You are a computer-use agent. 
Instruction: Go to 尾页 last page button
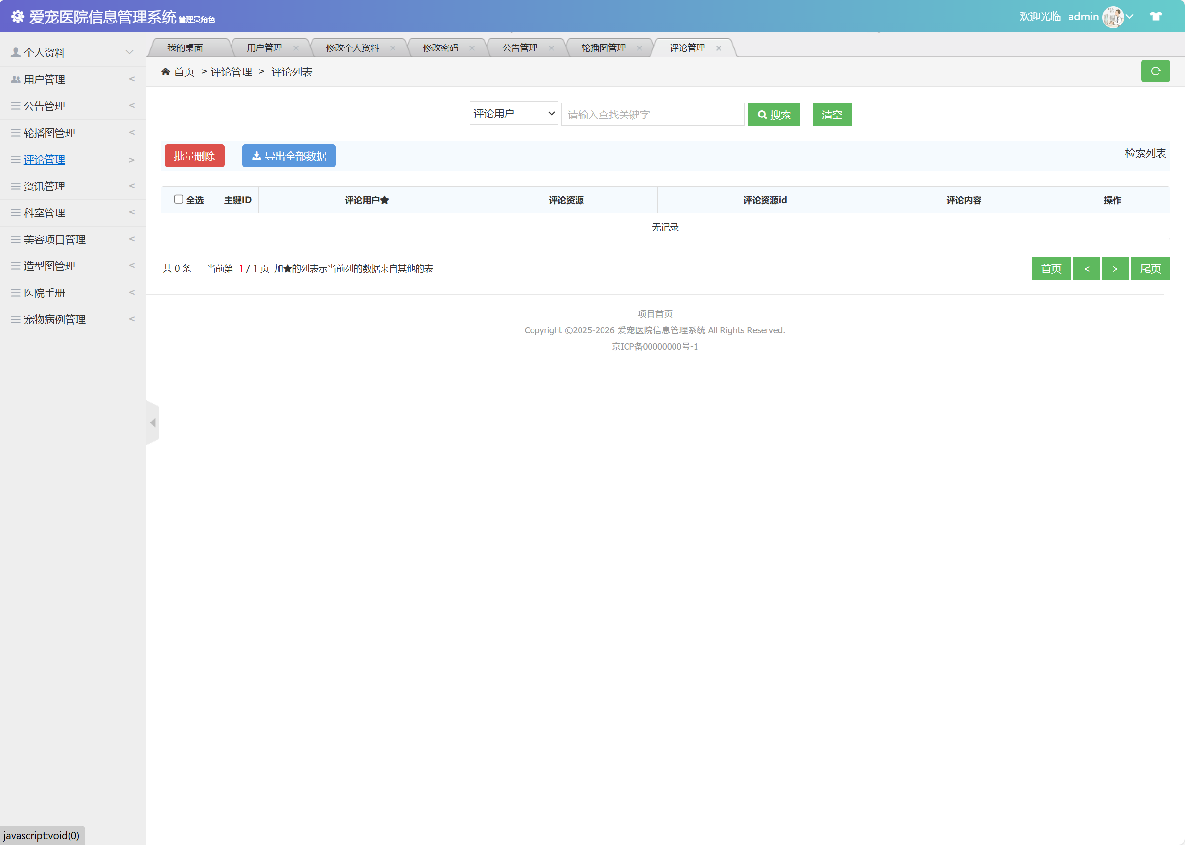1150,268
